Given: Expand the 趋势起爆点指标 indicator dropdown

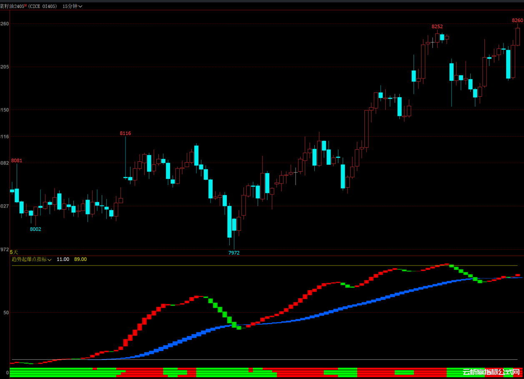Looking at the screenshot, I should pos(32,259).
